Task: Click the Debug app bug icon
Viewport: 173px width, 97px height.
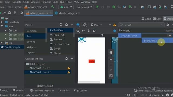Action: click(x=114, y=7)
